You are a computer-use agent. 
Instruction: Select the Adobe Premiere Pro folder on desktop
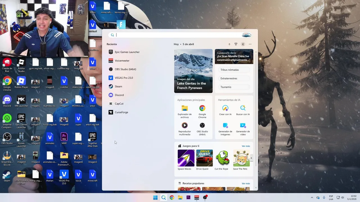click(x=64, y=159)
